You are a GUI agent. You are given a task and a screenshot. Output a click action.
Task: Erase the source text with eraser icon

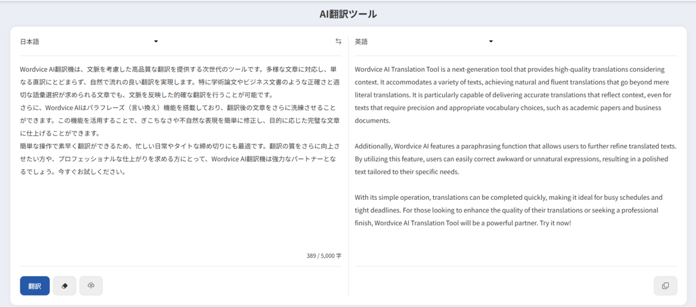click(64, 286)
